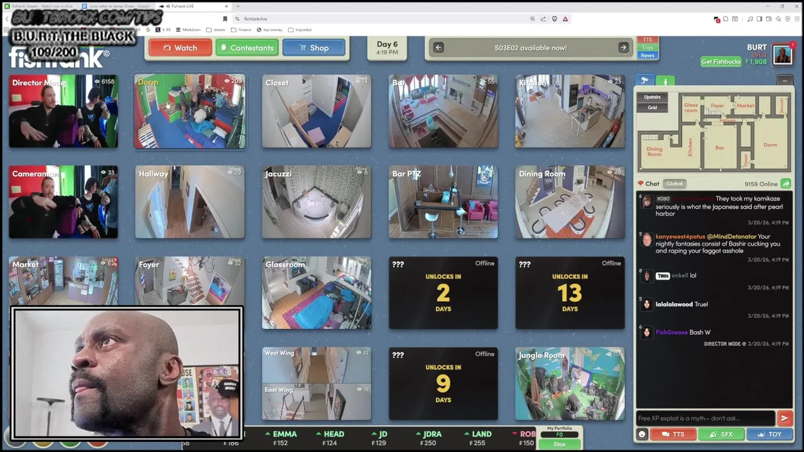This screenshot has height=452, width=804.
Task: Open Brave Rewards triangle icon
Action: tap(565, 19)
